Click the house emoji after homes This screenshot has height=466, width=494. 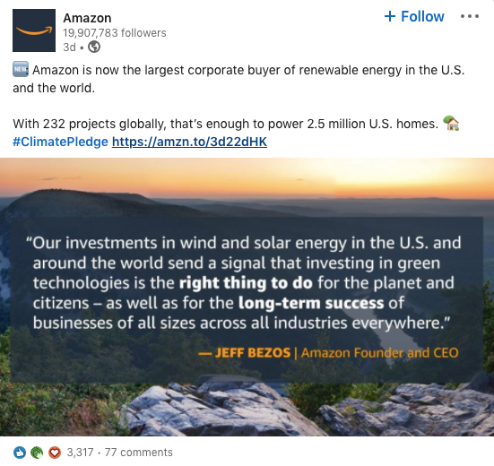pyautogui.click(x=451, y=123)
